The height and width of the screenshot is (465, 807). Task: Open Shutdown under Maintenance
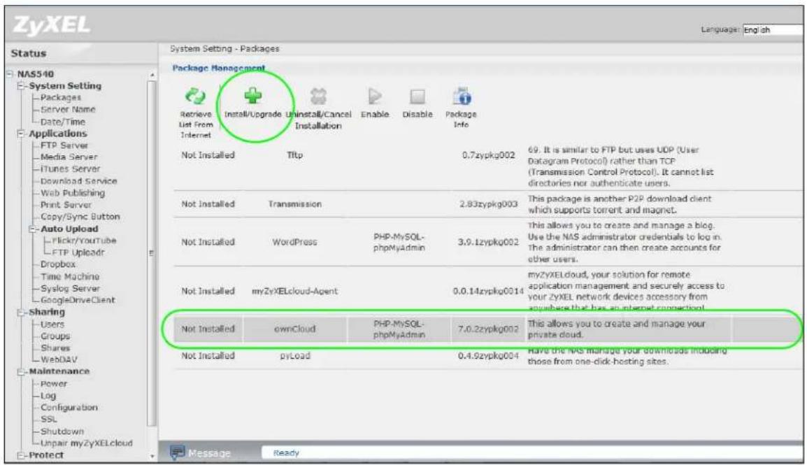tap(62, 431)
